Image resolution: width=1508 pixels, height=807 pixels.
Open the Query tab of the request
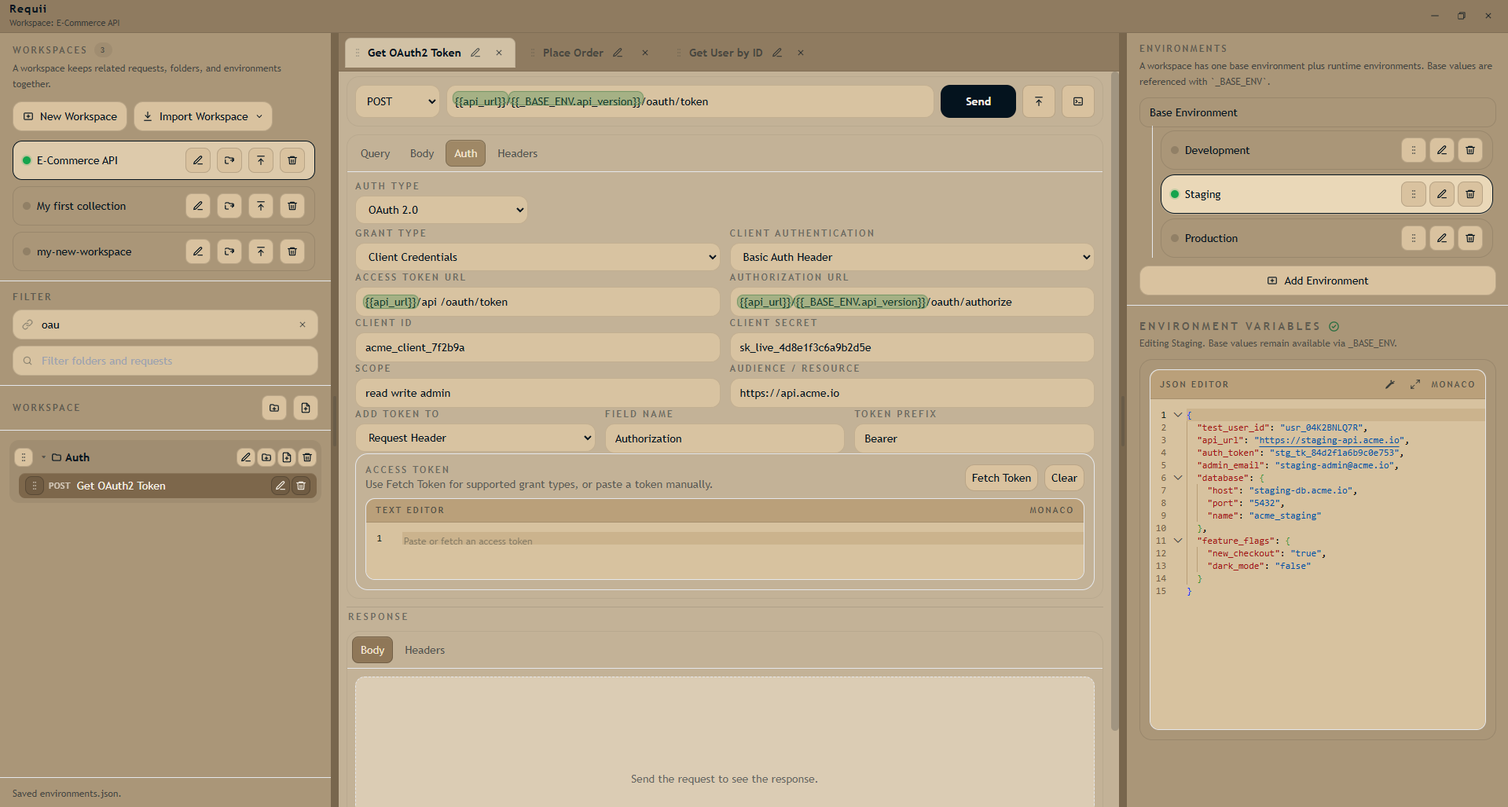(x=375, y=153)
